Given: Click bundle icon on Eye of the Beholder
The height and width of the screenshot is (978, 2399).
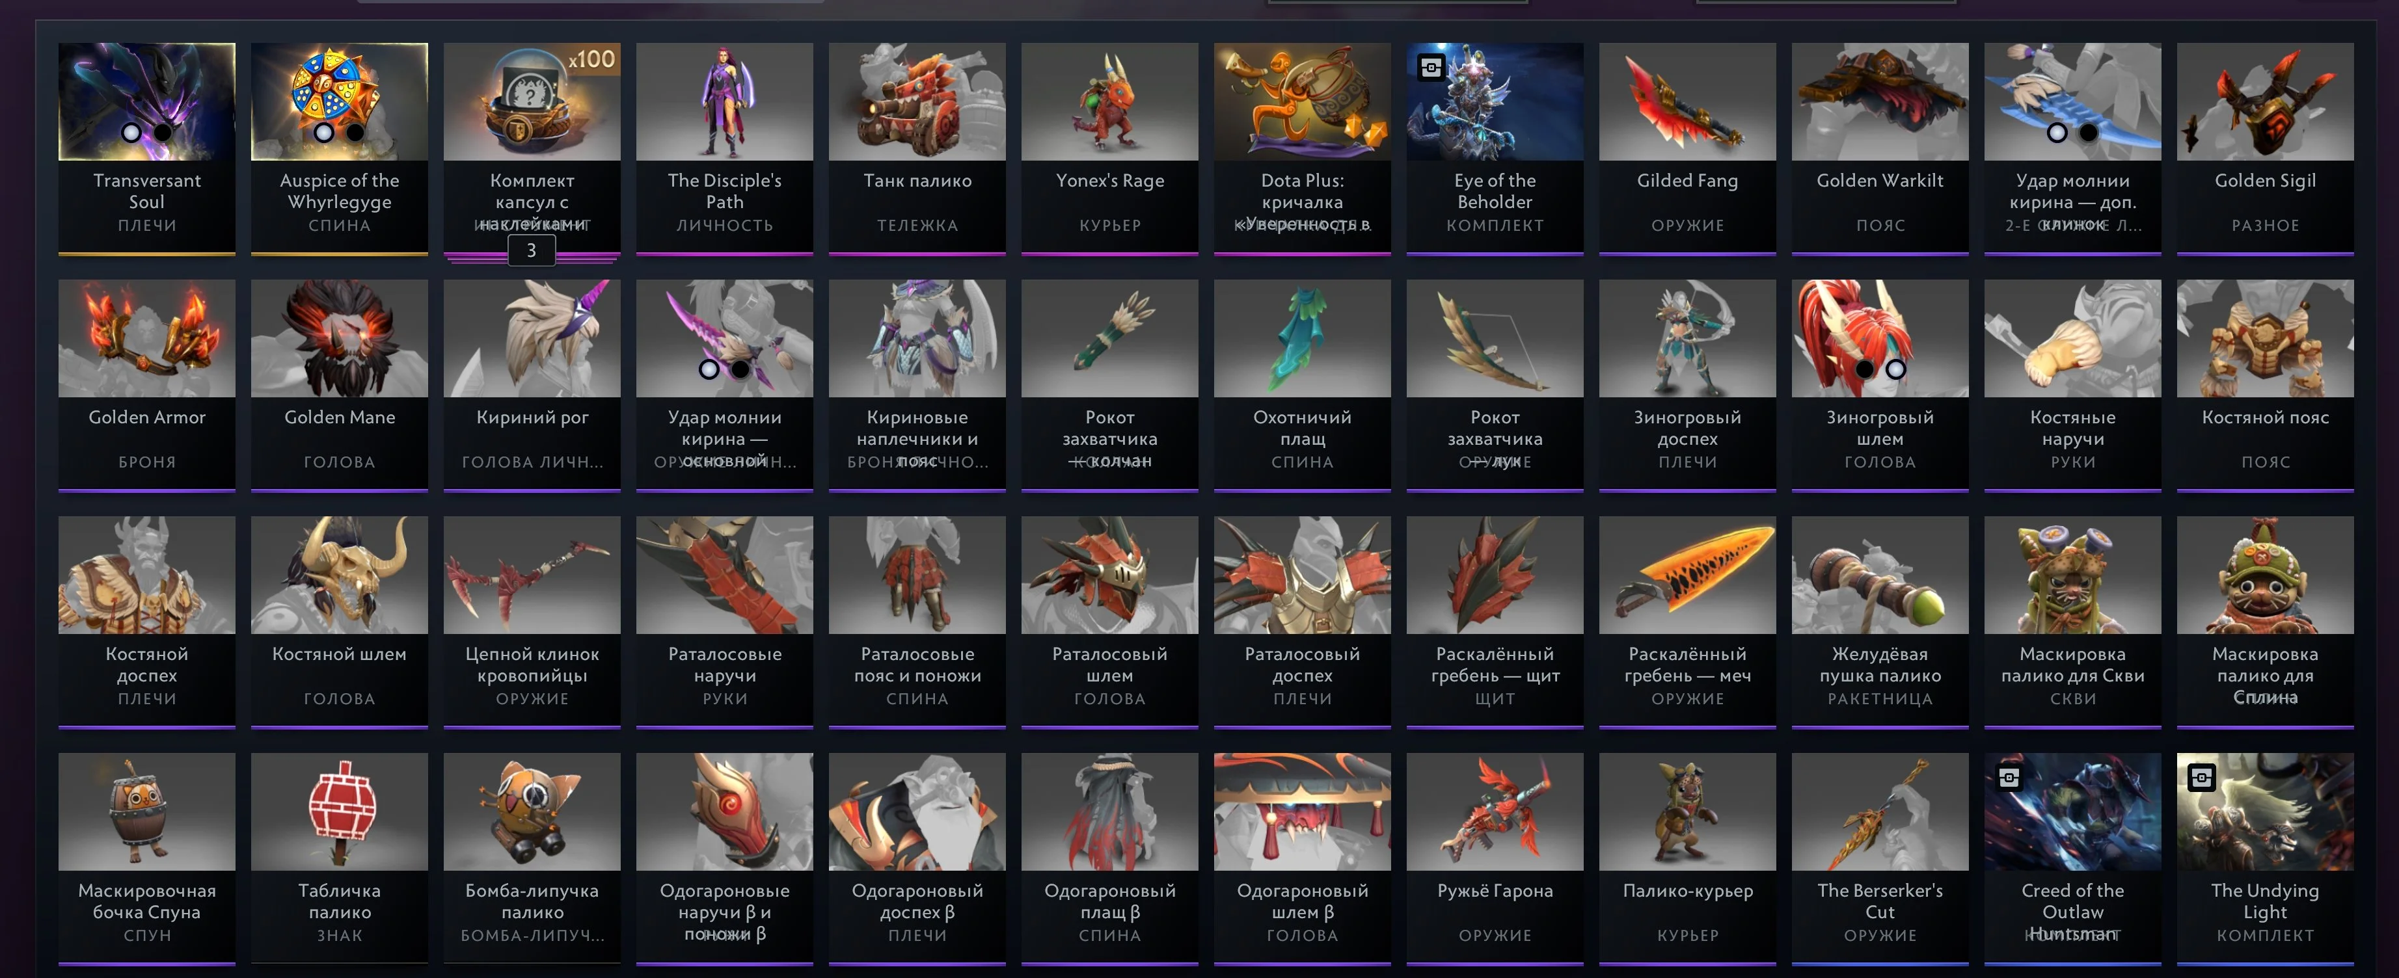Looking at the screenshot, I should [x=1431, y=67].
